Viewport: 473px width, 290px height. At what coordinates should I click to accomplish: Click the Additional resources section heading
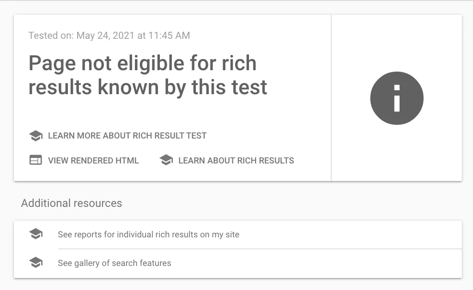[x=72, y=203]
